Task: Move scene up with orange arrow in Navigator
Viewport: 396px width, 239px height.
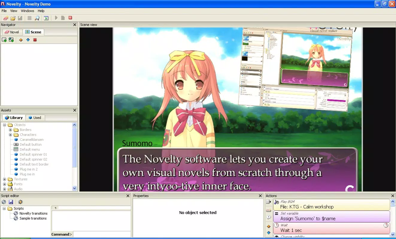Action: 21,40
